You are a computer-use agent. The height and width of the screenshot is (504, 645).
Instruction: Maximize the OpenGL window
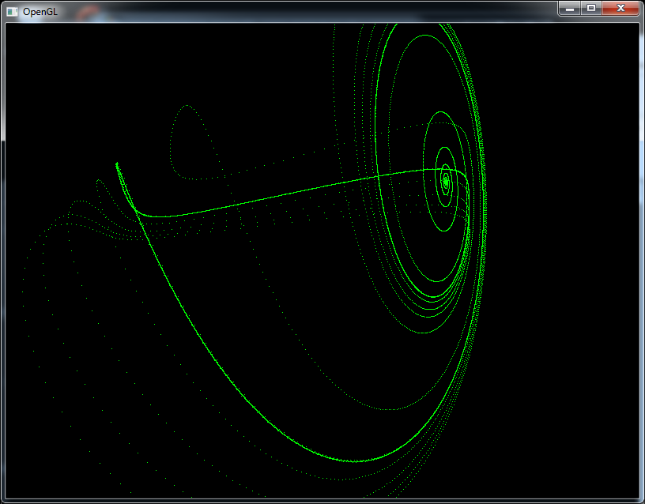coord(591,8)
